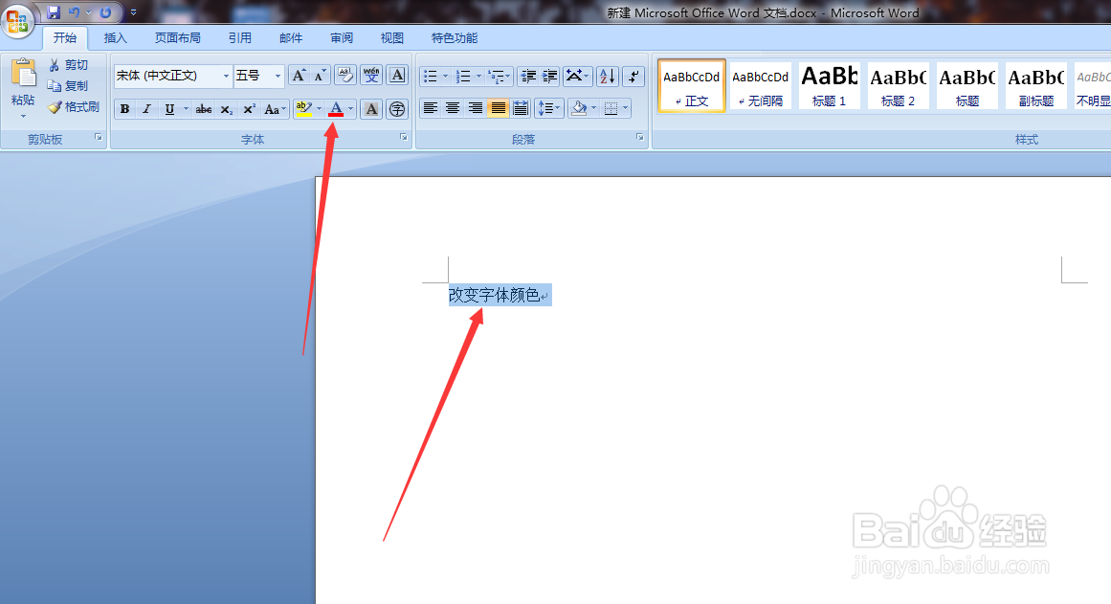Open Asian layout dropdown
The width and height of the screenshot is (1111, 604).
(x=577, y=76)
